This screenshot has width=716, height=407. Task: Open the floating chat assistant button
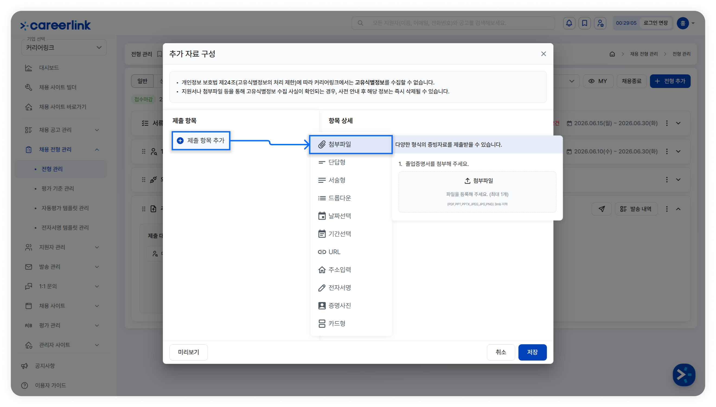click(x=684, y=375)
